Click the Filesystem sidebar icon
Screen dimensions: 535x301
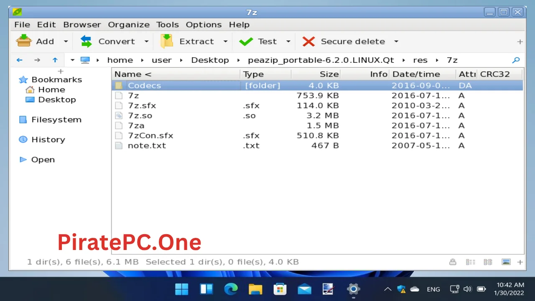tap(23, 120)
